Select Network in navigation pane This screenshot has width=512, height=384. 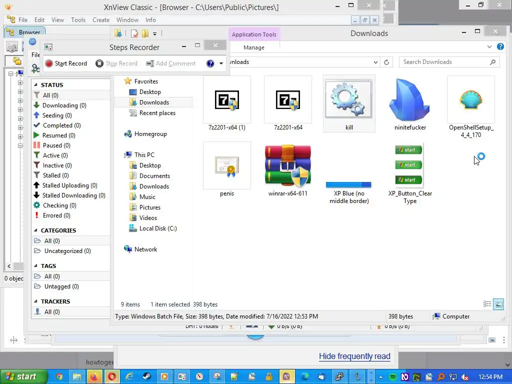click(145, 249)
